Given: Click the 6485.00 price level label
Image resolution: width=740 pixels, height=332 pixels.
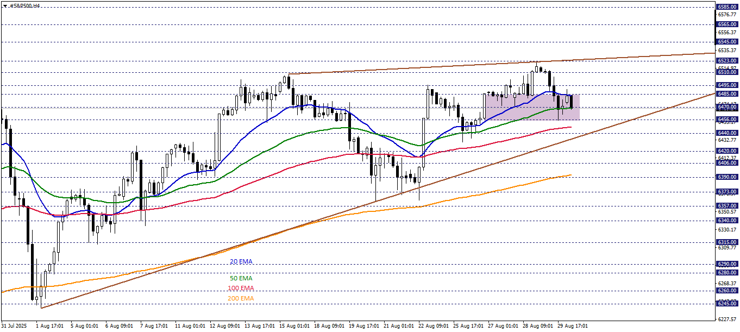Looking at the screenshot, I should coord(727,93).
